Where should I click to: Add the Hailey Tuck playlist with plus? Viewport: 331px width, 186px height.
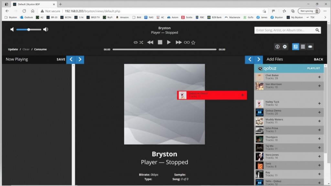(x=319, y=104)
